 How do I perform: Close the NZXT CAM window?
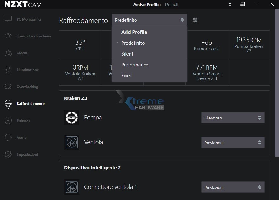coord(272,4)
